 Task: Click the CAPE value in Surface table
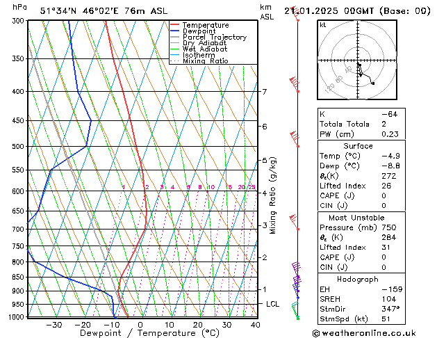[384, 195]
